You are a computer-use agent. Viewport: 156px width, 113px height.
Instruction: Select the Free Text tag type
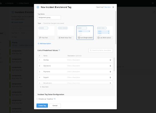pos(46,33)
